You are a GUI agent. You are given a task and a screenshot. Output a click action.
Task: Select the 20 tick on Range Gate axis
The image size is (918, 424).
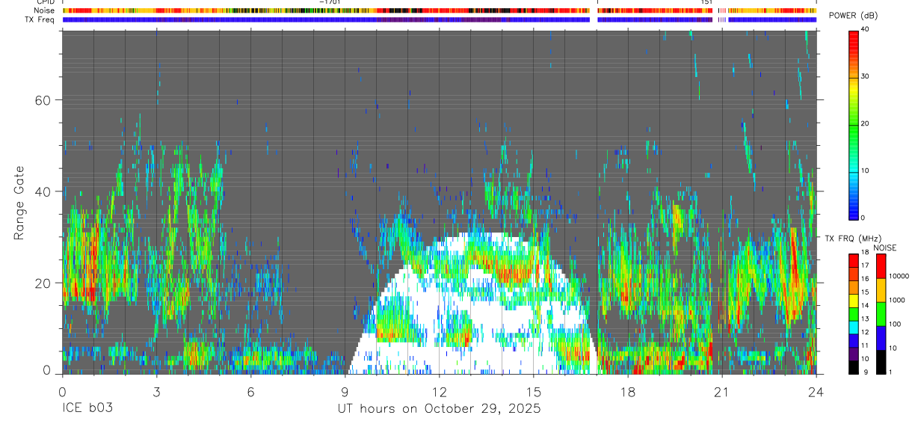pyautogui.click(x=41, y=283)
